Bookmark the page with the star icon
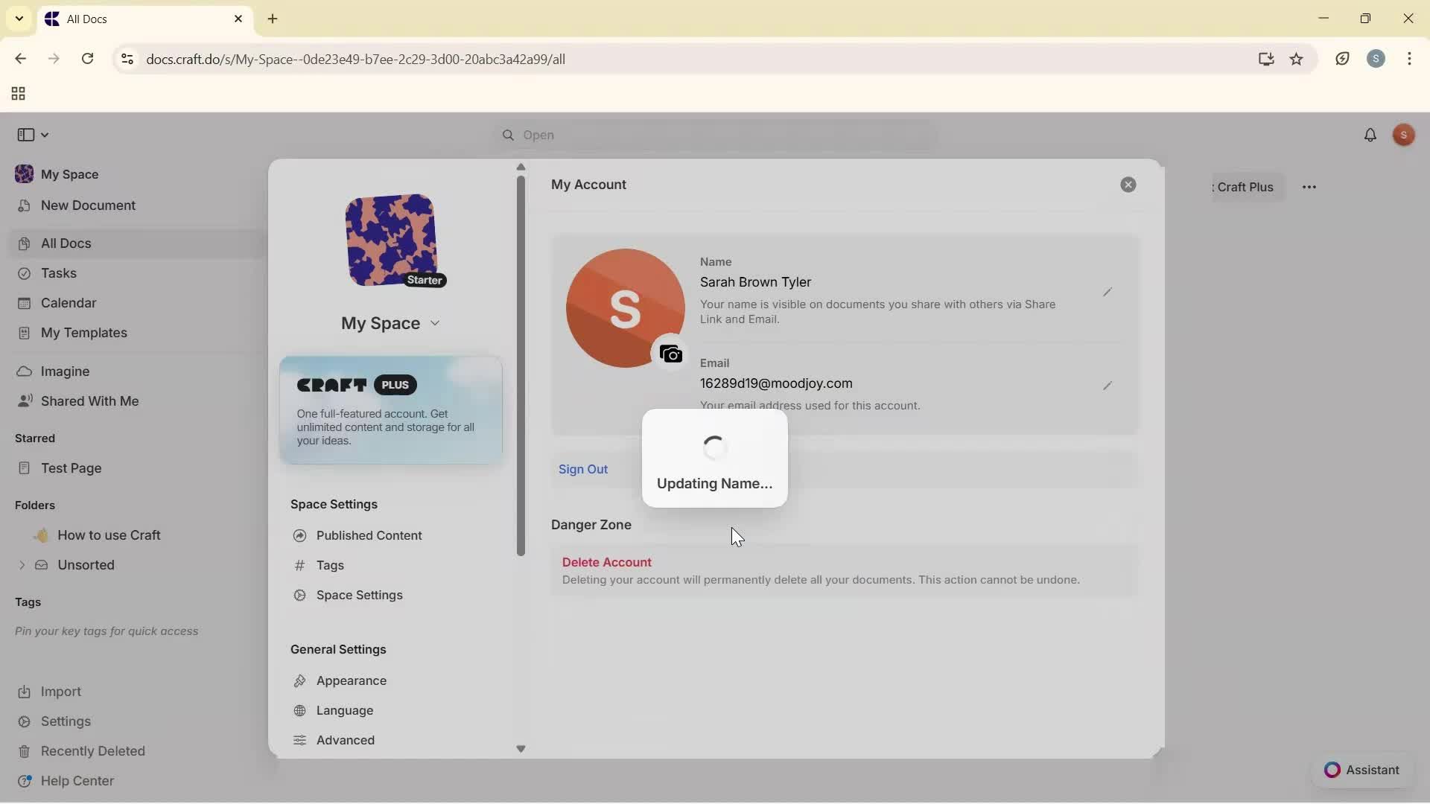 tap(1297, 59)
